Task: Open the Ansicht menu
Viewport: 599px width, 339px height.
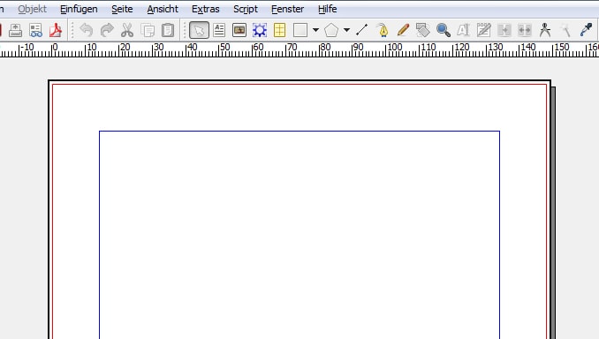Action: 163,9
